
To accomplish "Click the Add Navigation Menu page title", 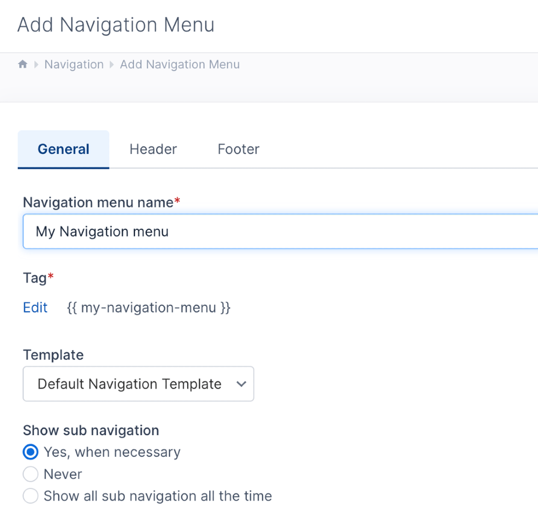I will click(116, 25).
